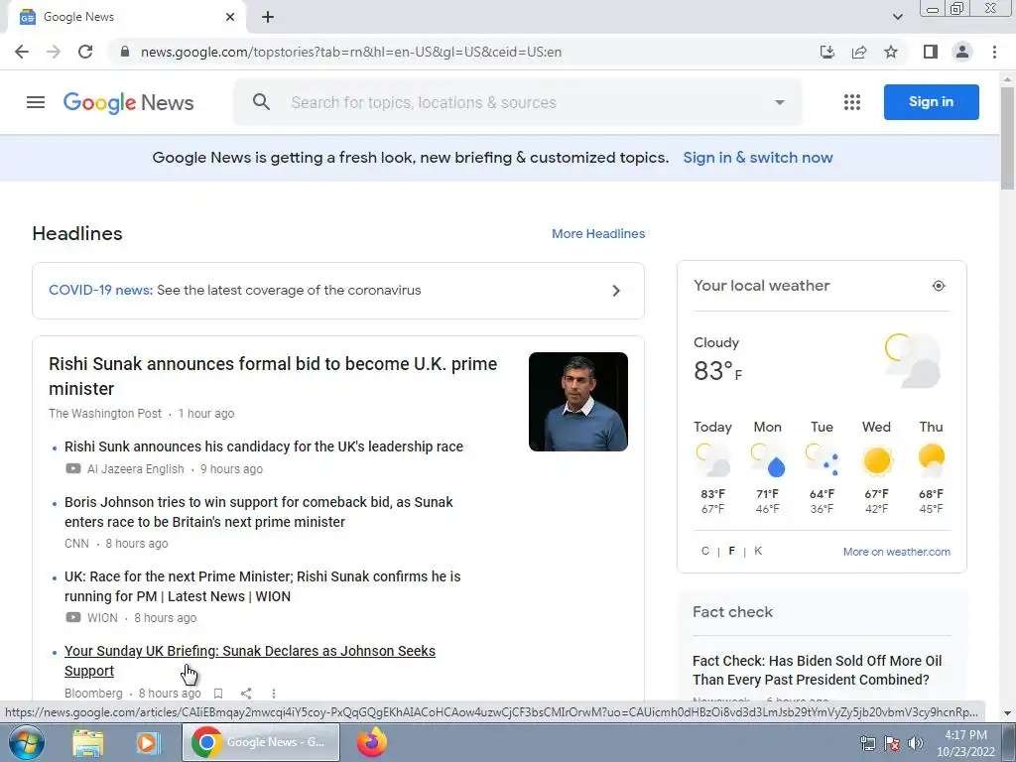Open WION Race for Prime Minister story
1016x762 pixels.
click(262, 586)
